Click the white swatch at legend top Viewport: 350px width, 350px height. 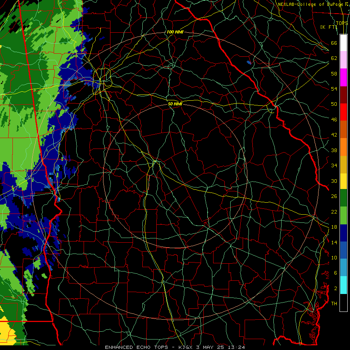click(343, 43)
